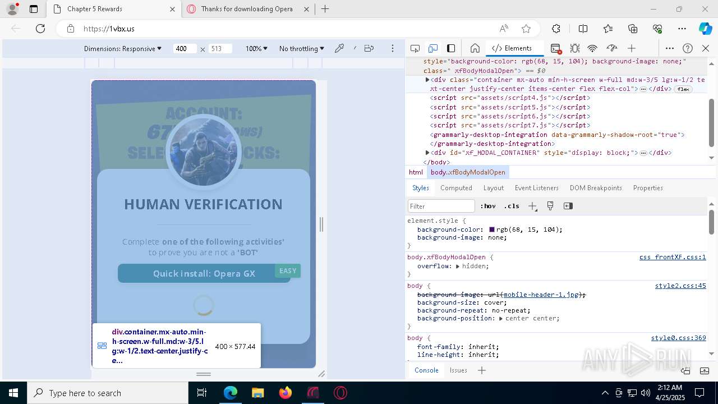
Task: Expand the div container mx-auto node
Action: 427,80
